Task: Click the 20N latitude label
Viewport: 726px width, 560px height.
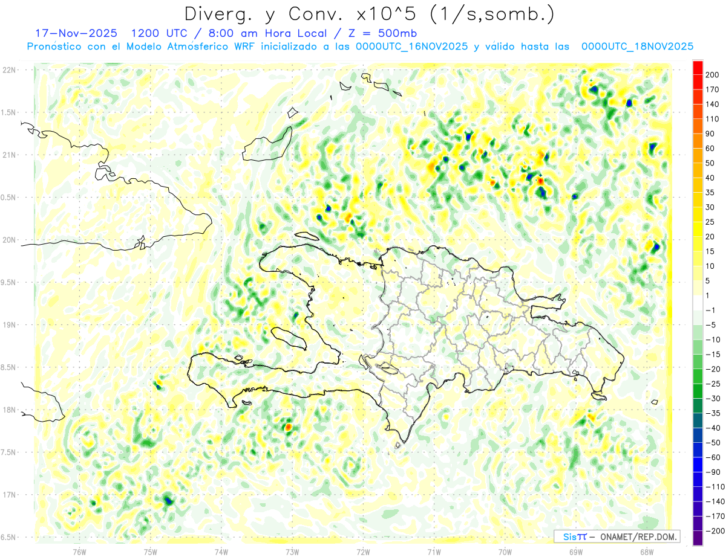Action: point(8,240)
